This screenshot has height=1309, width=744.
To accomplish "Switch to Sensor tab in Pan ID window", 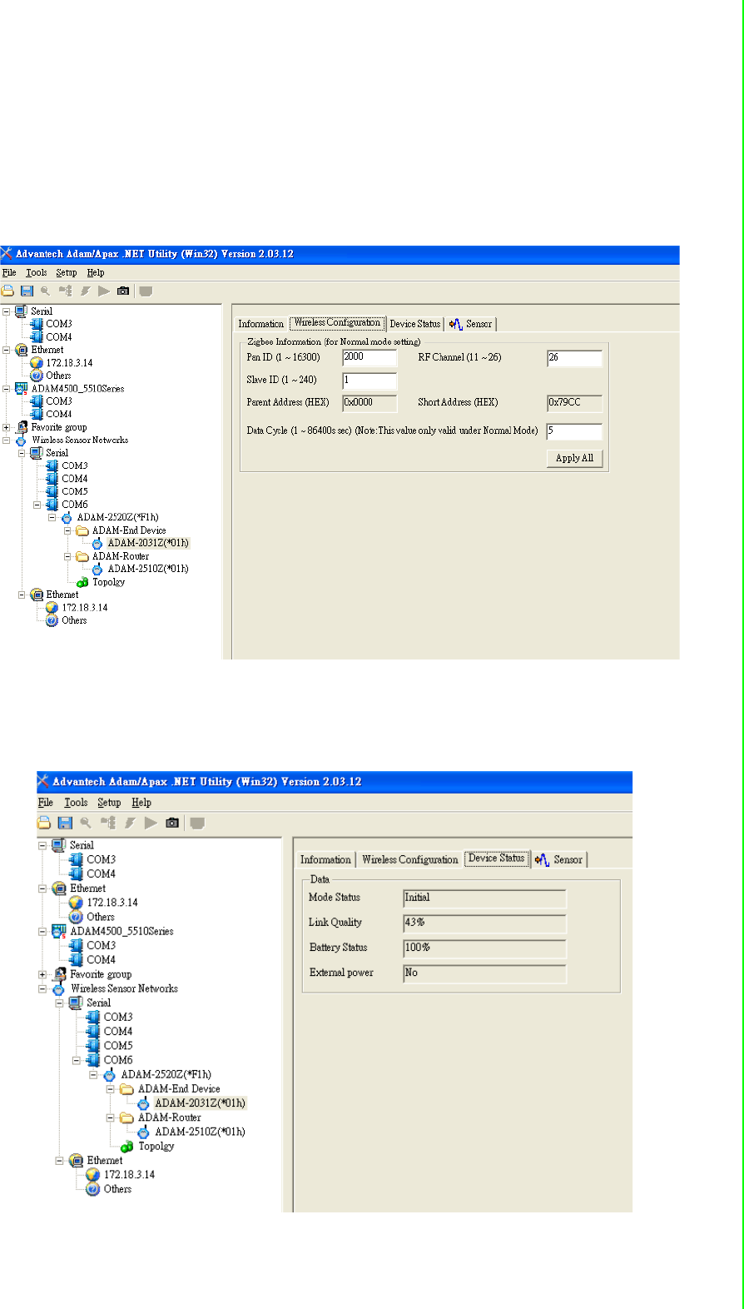I will point(471,324).
